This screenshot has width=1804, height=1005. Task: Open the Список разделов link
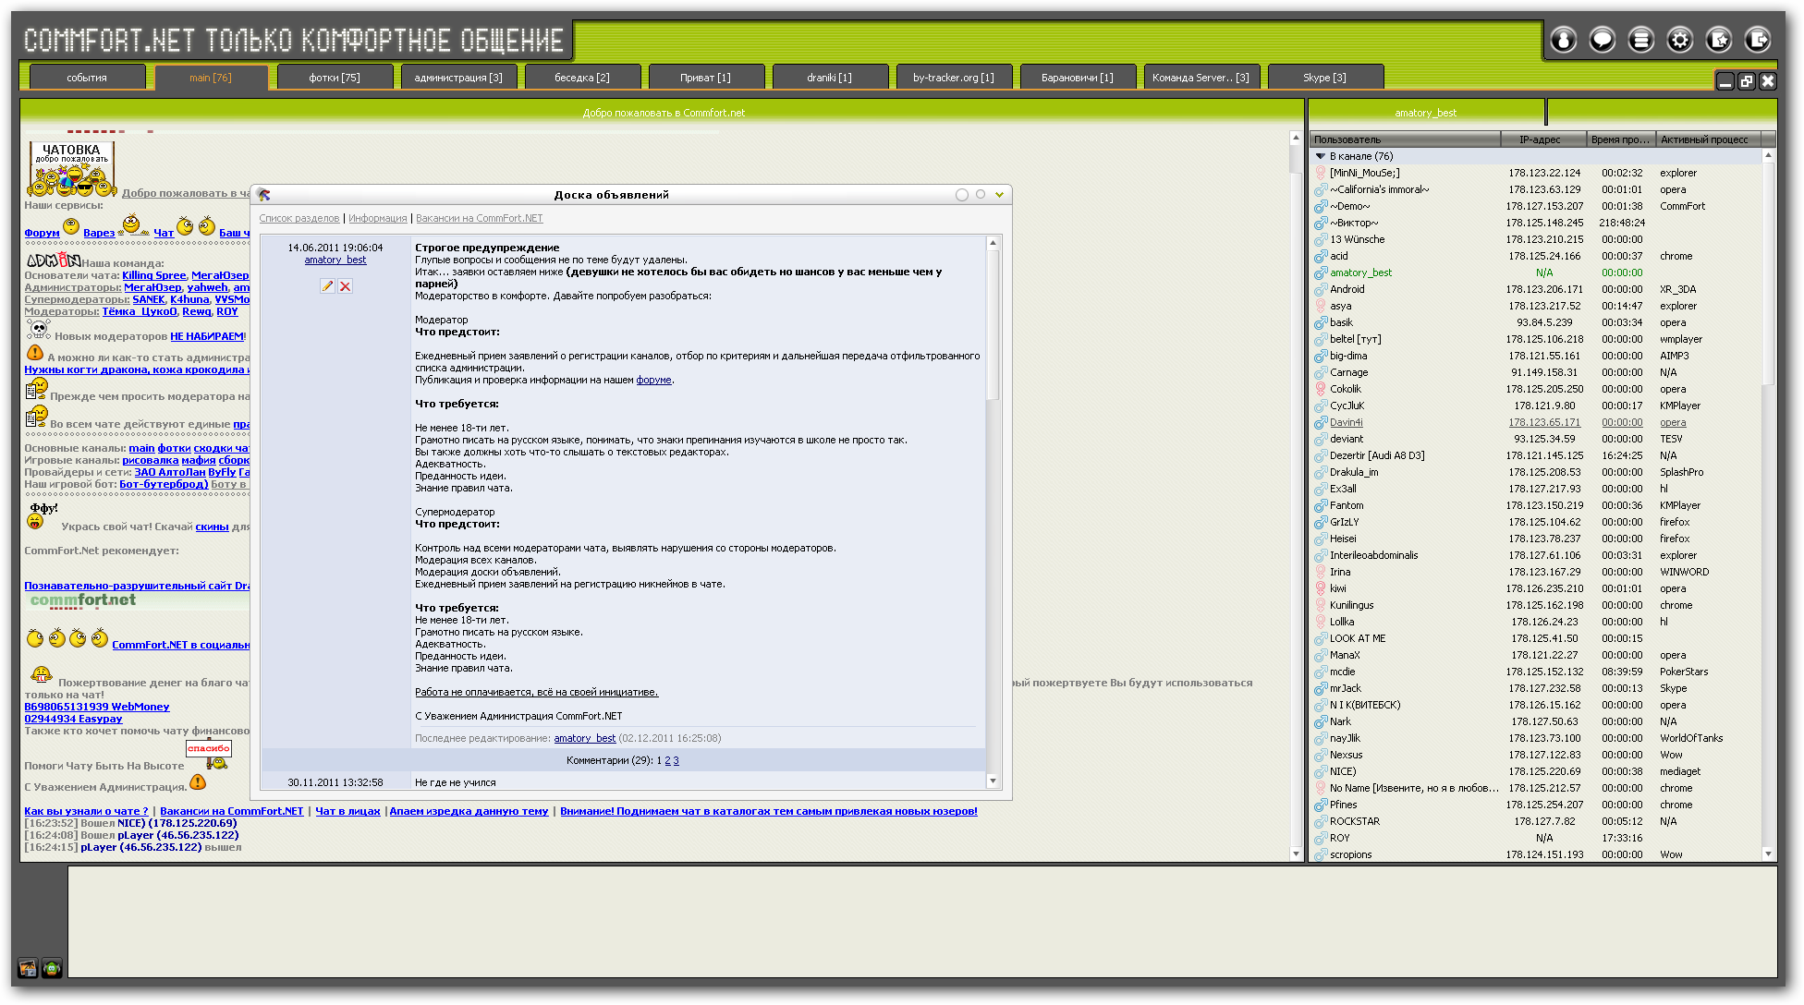coord(299,218)
